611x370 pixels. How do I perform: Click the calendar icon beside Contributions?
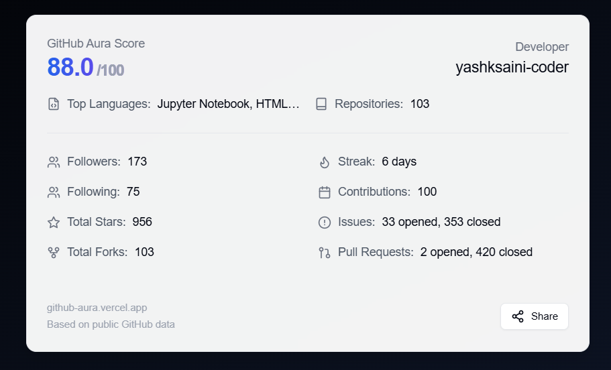325,192
